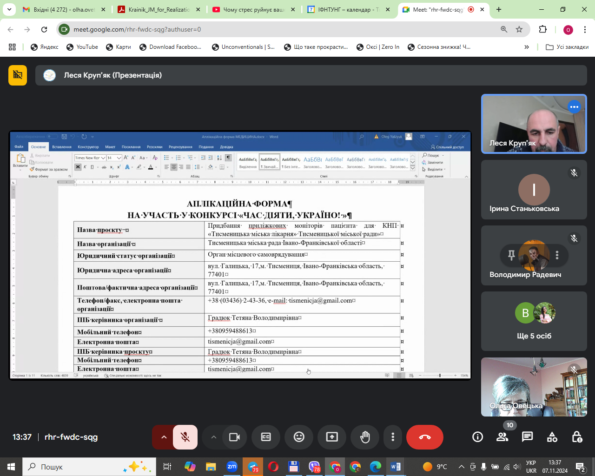This screenshot has width=595, height=476.
Task: Expand video settings chevron beside the camera
Action: (x=213, y=437)
